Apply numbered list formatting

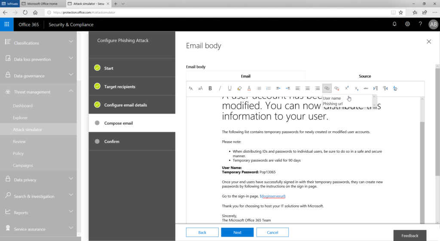[269, 88]
